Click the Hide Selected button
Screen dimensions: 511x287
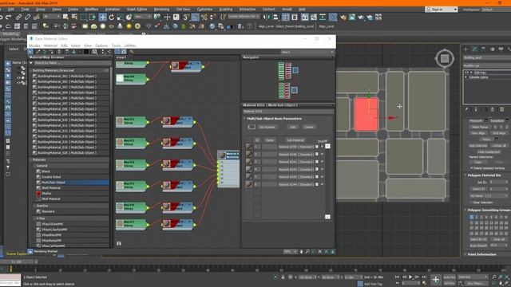478,146
